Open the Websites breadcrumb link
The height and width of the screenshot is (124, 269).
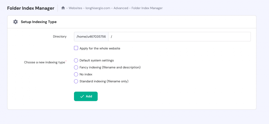click(x=75, y=8)
